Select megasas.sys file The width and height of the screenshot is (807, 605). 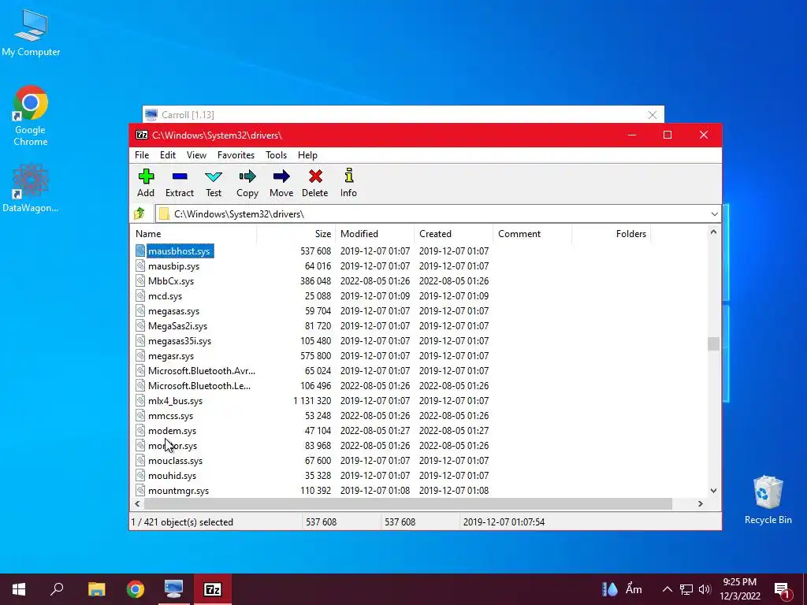click(173, 310)
